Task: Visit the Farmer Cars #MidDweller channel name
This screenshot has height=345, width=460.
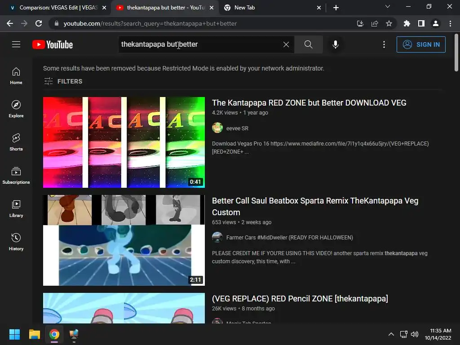Action: coord(290,237)
